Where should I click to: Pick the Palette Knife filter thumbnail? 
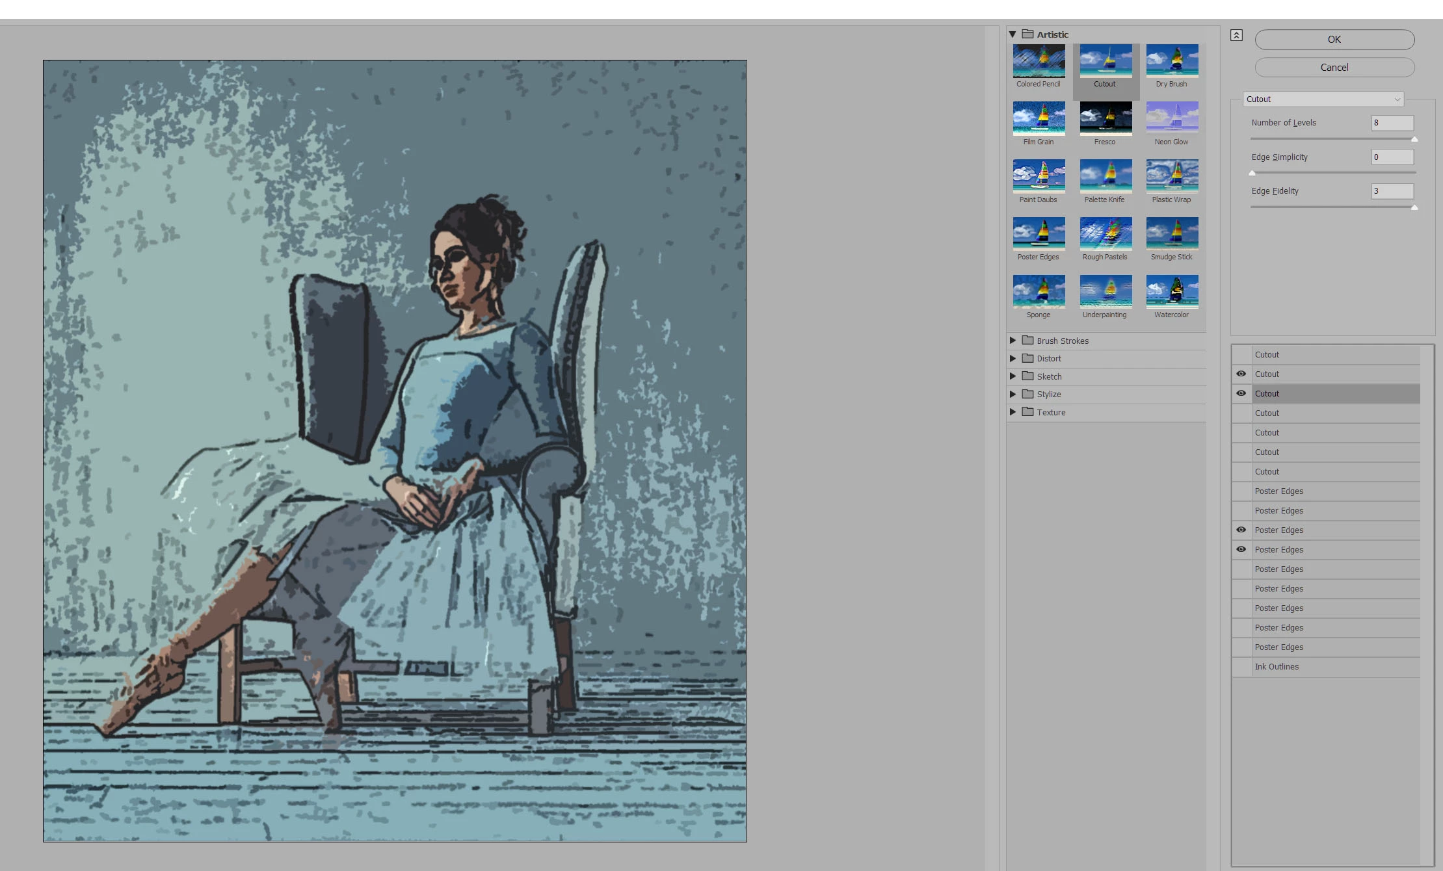[1105, 176]
